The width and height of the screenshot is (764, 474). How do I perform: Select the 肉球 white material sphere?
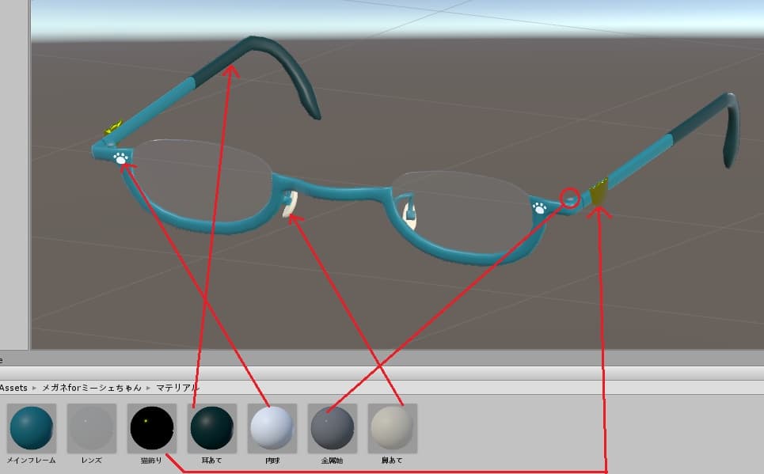coord(272,428)
